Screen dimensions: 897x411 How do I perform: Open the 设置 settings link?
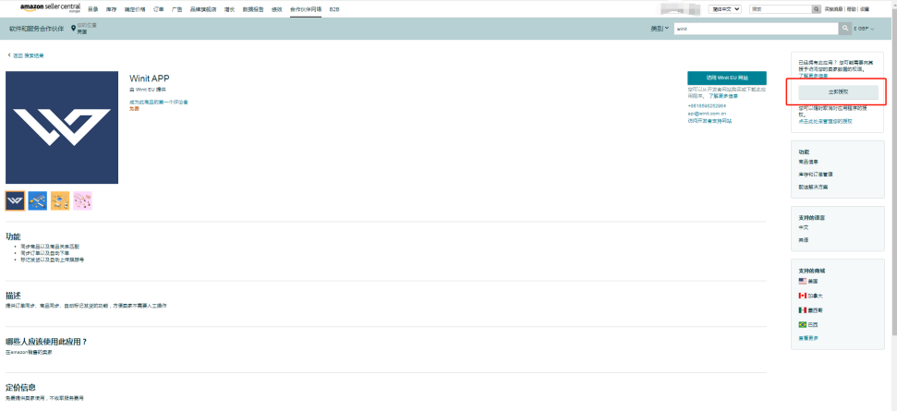865,9
